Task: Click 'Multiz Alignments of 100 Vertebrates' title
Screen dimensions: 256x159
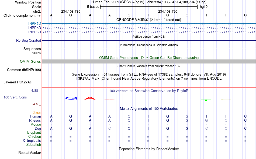Action: pyautogui.click(x=149, y=109)
